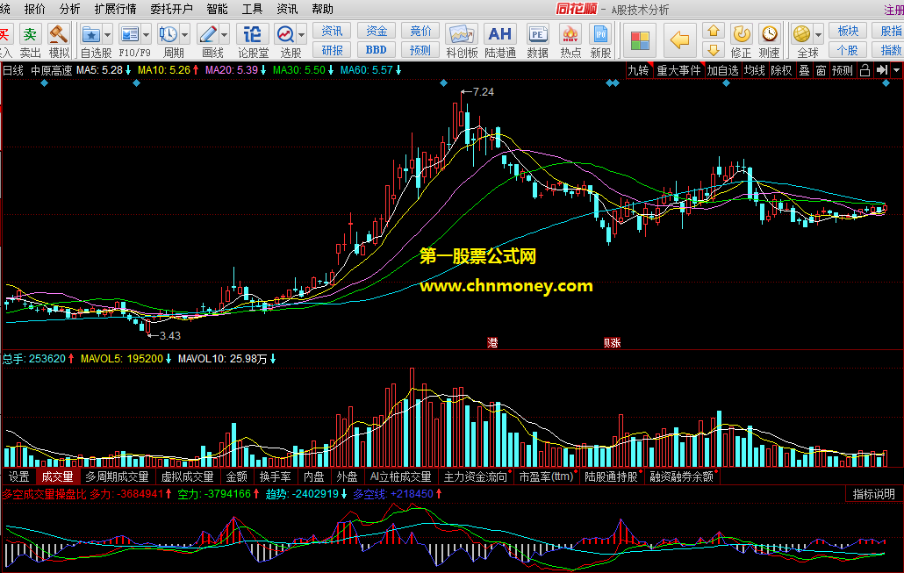Toggle the 九转 indicator
The width and height of the screenshot is (904, 573).
[638, 70]
